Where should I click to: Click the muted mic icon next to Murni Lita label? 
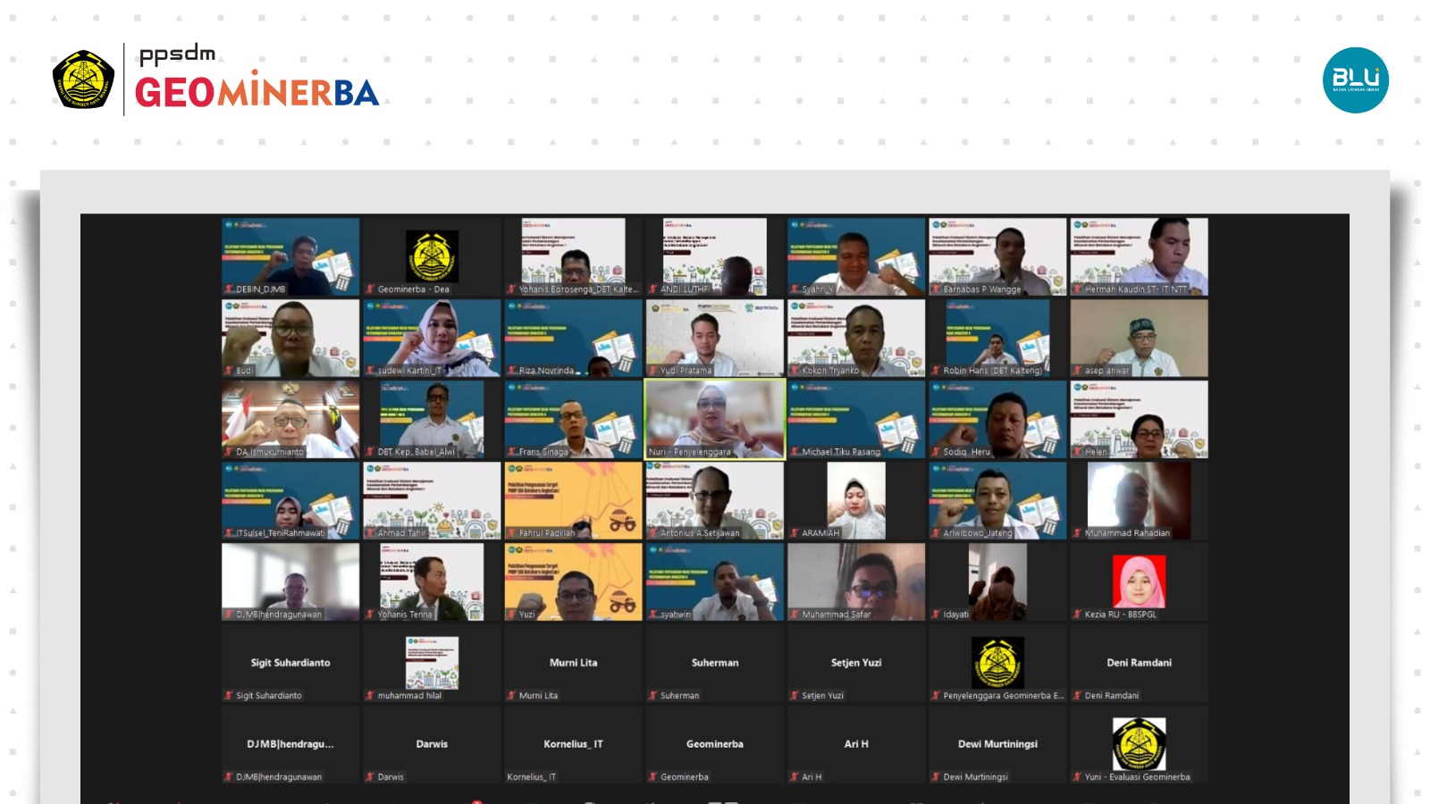511,695
